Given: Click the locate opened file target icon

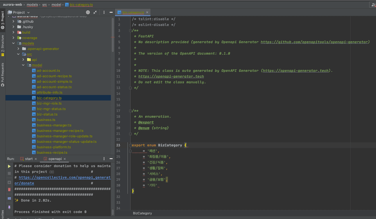Looking at the screenshot, I should pyautogui.click(x=88, y=12).
